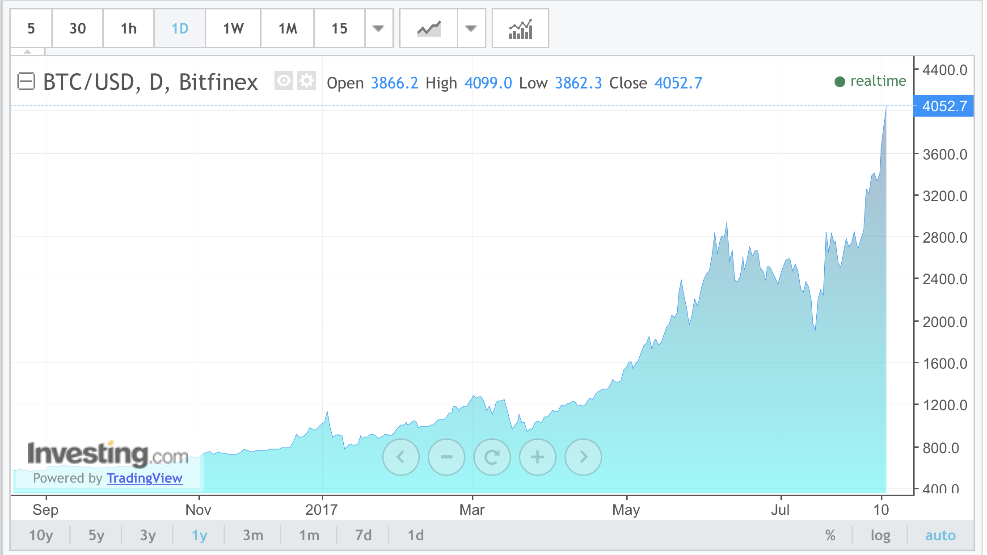Click the 2017 label on time axis

(x=321, y=509)
